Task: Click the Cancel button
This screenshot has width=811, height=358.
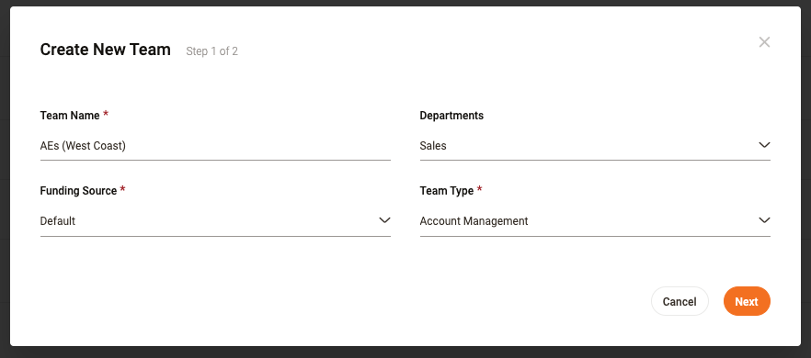Action: point(680,301)
